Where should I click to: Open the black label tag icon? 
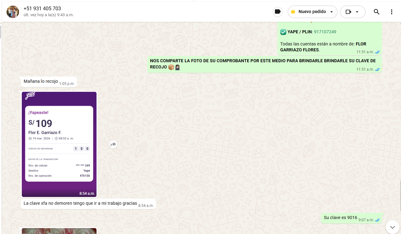click(x=277, y=12)
